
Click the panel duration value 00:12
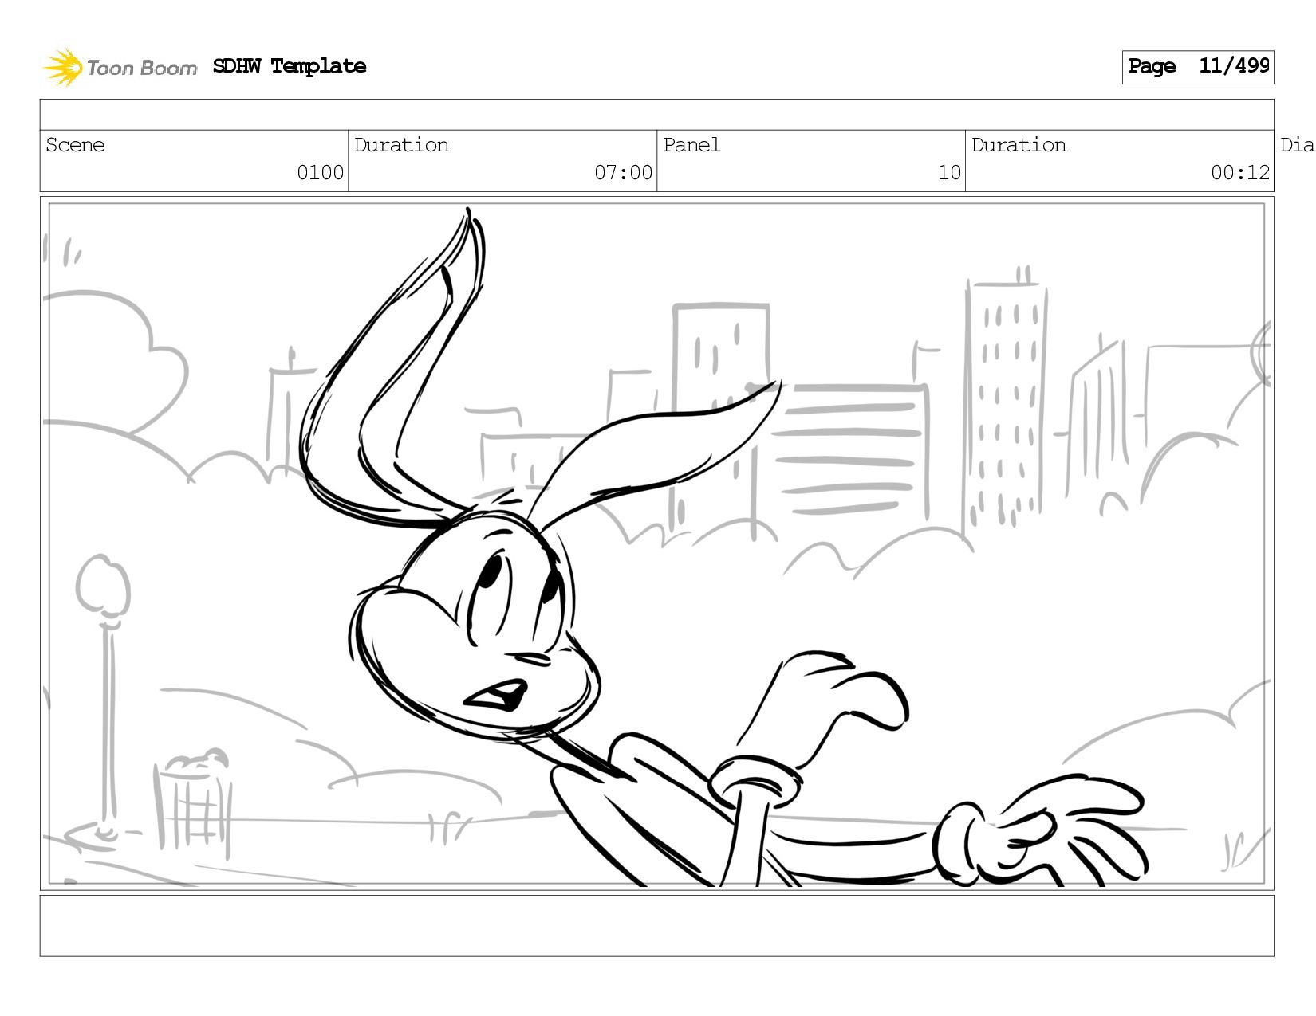[1240, 172]
